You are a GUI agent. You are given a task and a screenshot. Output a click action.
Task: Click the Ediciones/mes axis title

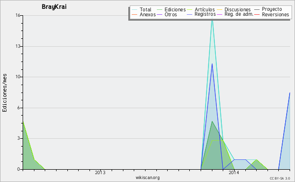tap(4, 93)
